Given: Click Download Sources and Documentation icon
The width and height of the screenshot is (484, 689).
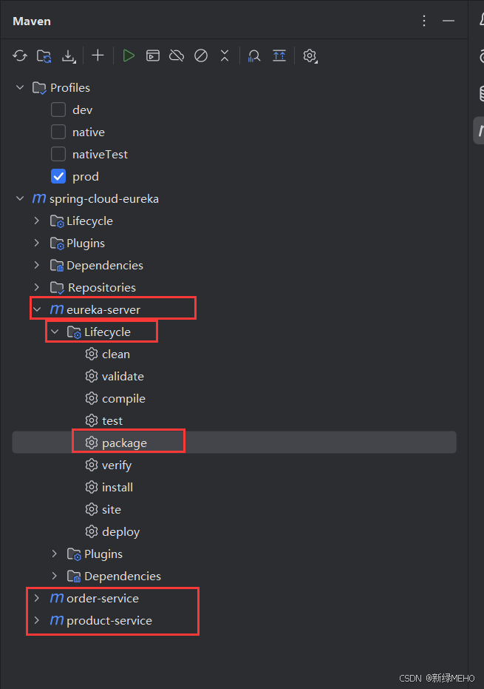Looking at the screenshot, I should [69, 56].
